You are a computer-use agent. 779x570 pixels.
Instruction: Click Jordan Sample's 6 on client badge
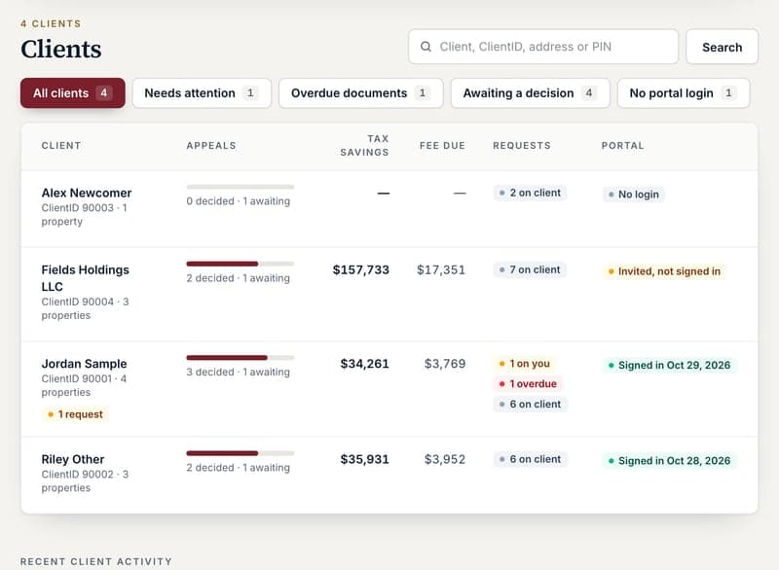tap(530, 405)
